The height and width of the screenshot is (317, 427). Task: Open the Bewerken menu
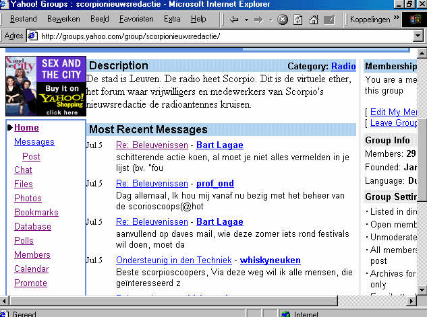63,19
